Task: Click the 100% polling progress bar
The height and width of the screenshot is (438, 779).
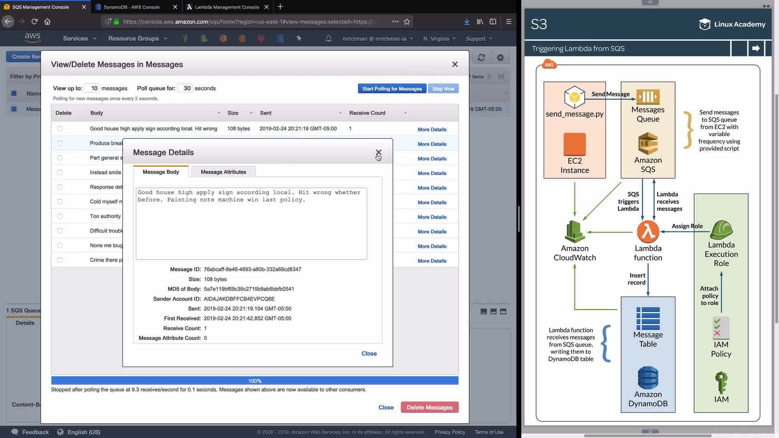Action: coord(255,381)
